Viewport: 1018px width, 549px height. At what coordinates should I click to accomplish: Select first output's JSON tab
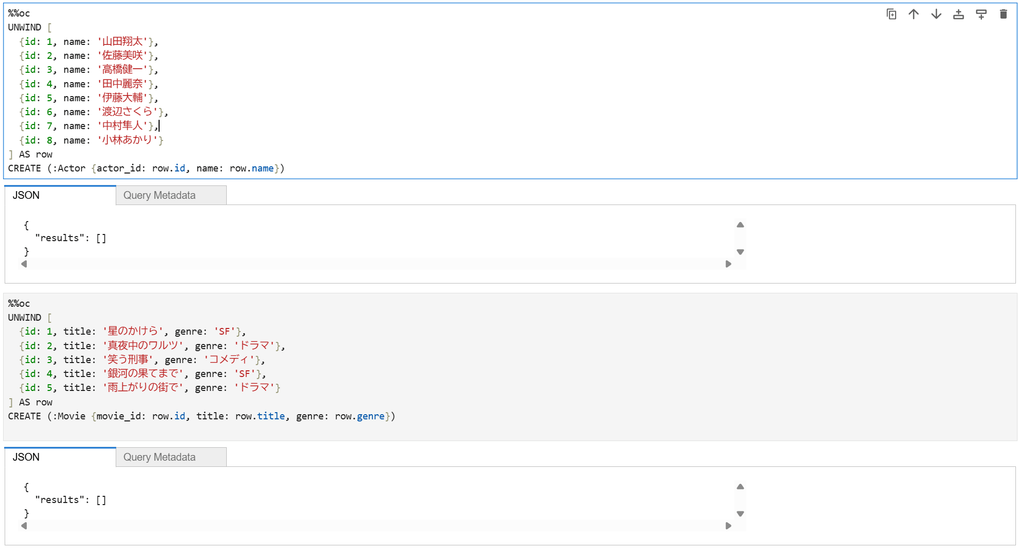(60, 195)
